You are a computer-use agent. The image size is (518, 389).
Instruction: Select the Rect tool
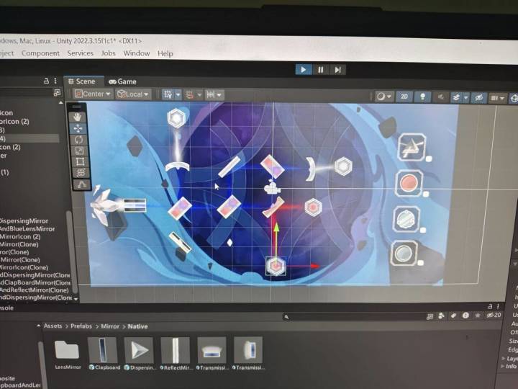tap(80, 162)
